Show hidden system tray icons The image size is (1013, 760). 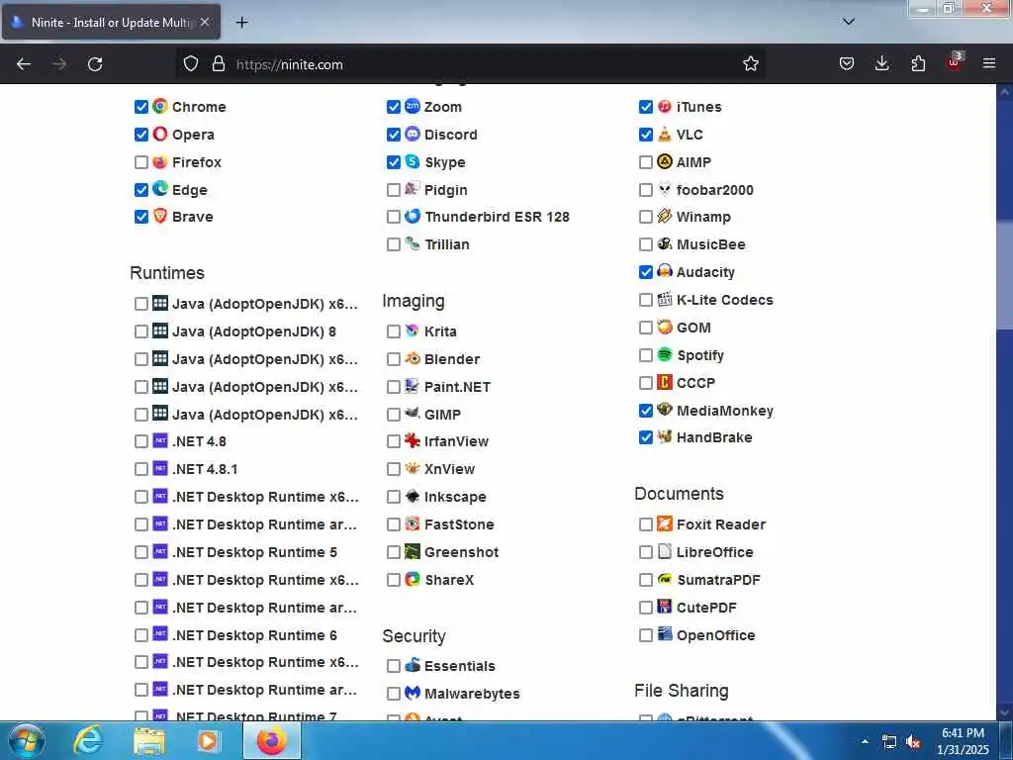(x=865, y=741)
